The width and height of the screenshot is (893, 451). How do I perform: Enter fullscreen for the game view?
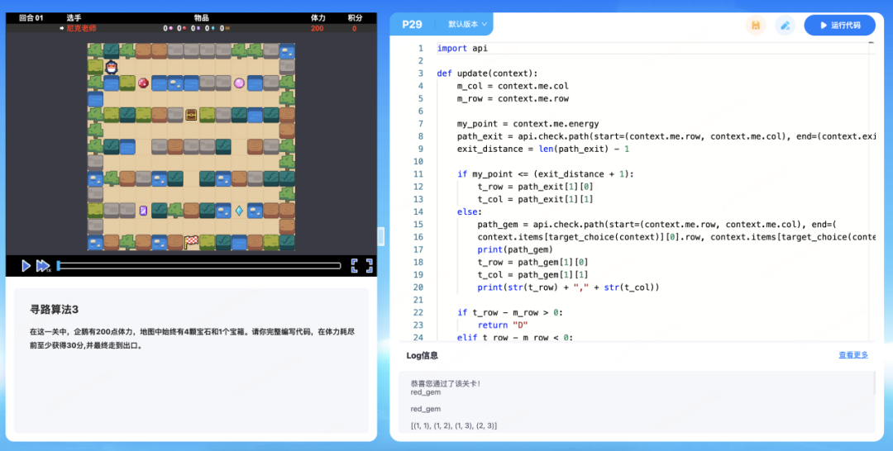(361, 266)
